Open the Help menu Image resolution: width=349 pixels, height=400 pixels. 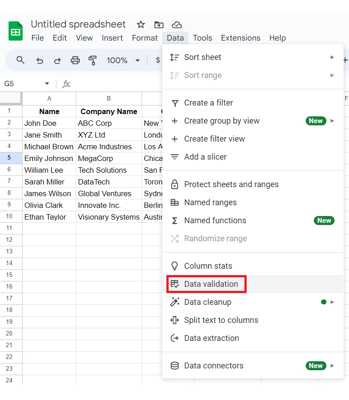[278, 38]
